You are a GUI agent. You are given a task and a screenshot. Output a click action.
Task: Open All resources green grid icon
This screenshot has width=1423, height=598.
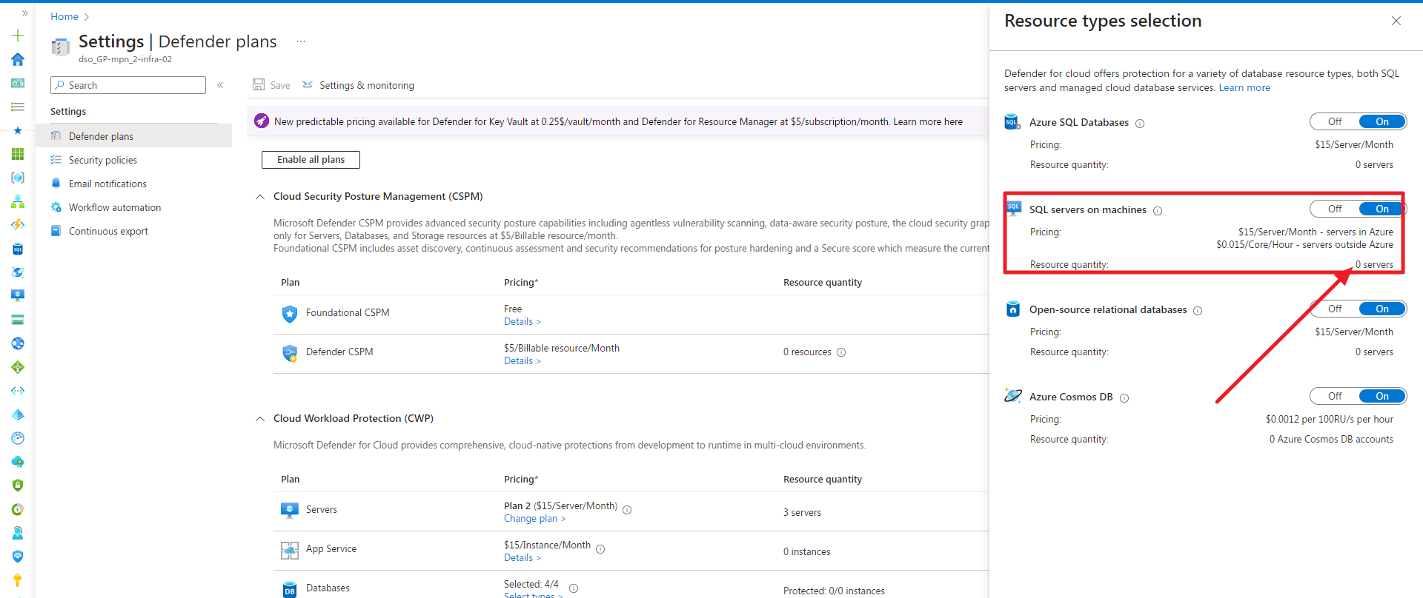(18, 154)
